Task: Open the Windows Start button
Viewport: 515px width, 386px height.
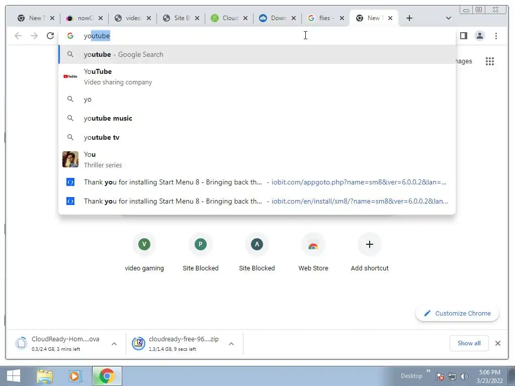Action: 14,376
